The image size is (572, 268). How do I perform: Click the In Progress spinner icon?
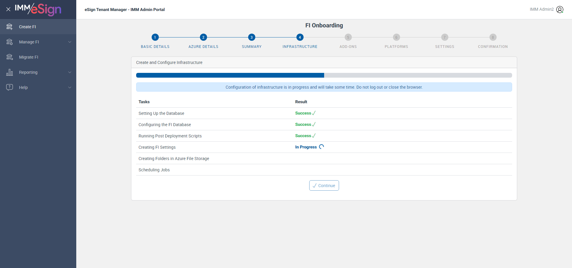tap(321, 147)
